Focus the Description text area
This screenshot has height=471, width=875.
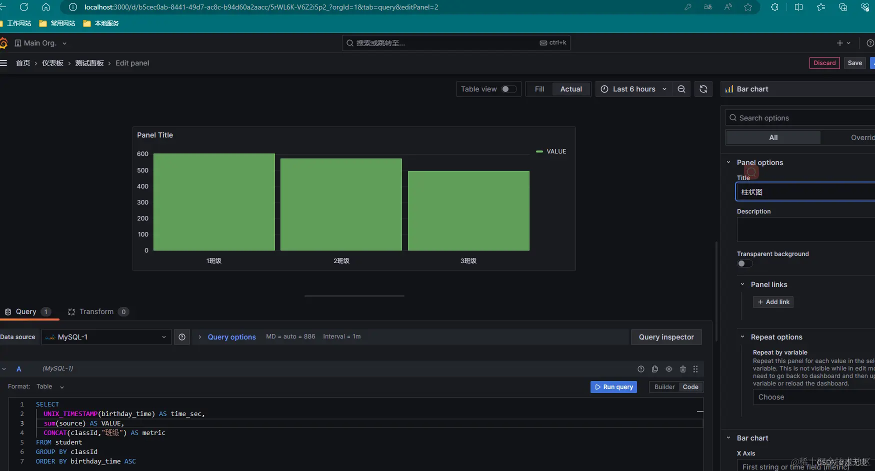tap(805, 229)
